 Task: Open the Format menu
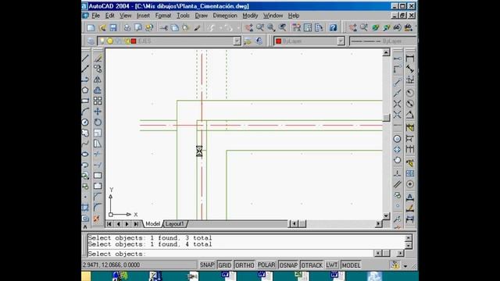point(163,16)
